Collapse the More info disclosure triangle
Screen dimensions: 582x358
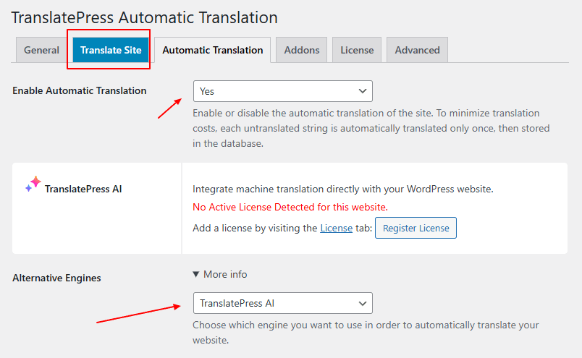[196, 275]
